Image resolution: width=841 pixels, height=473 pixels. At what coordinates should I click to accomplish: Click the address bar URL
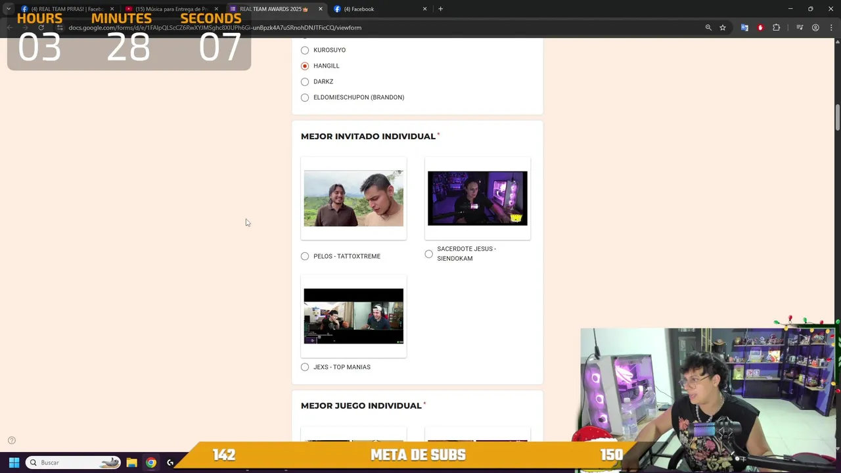[x=215, y=28]
